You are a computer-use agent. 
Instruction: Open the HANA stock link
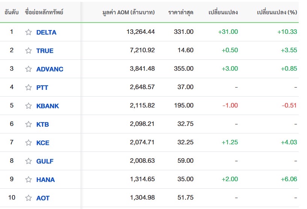click(45, 180)
